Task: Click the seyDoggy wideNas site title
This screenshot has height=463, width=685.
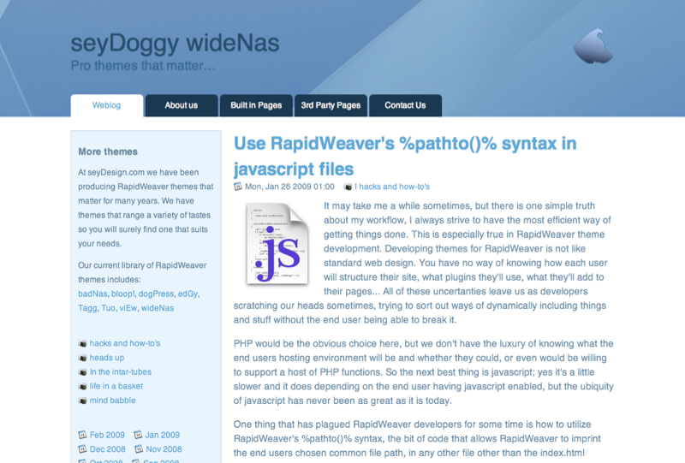Action: click(x=175, y=43)
